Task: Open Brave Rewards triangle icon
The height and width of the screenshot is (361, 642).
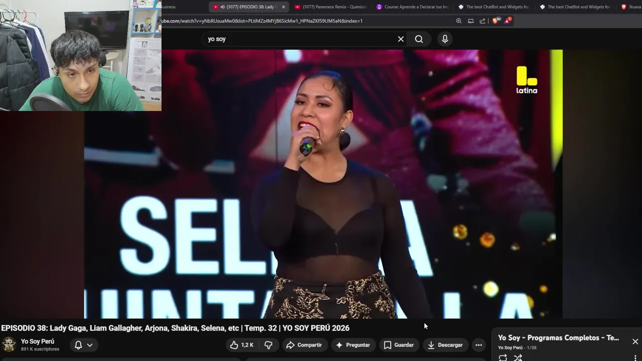Action: point(508,21)
